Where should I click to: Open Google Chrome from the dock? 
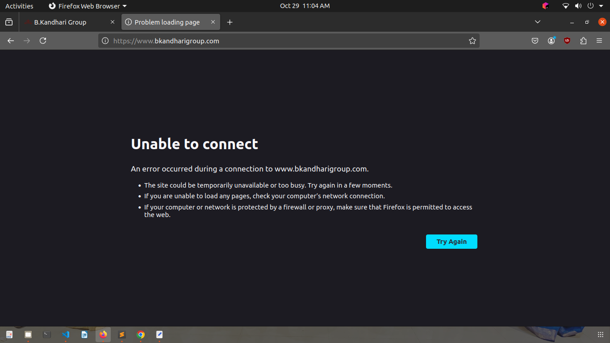point(141,335)
